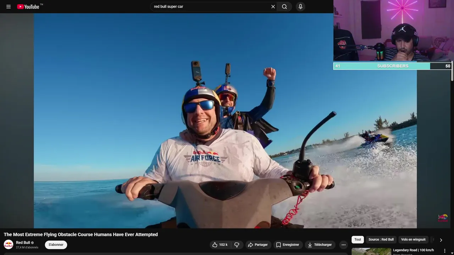
Task: Start voice search with microphone icon
Action: tap(300, 6)
